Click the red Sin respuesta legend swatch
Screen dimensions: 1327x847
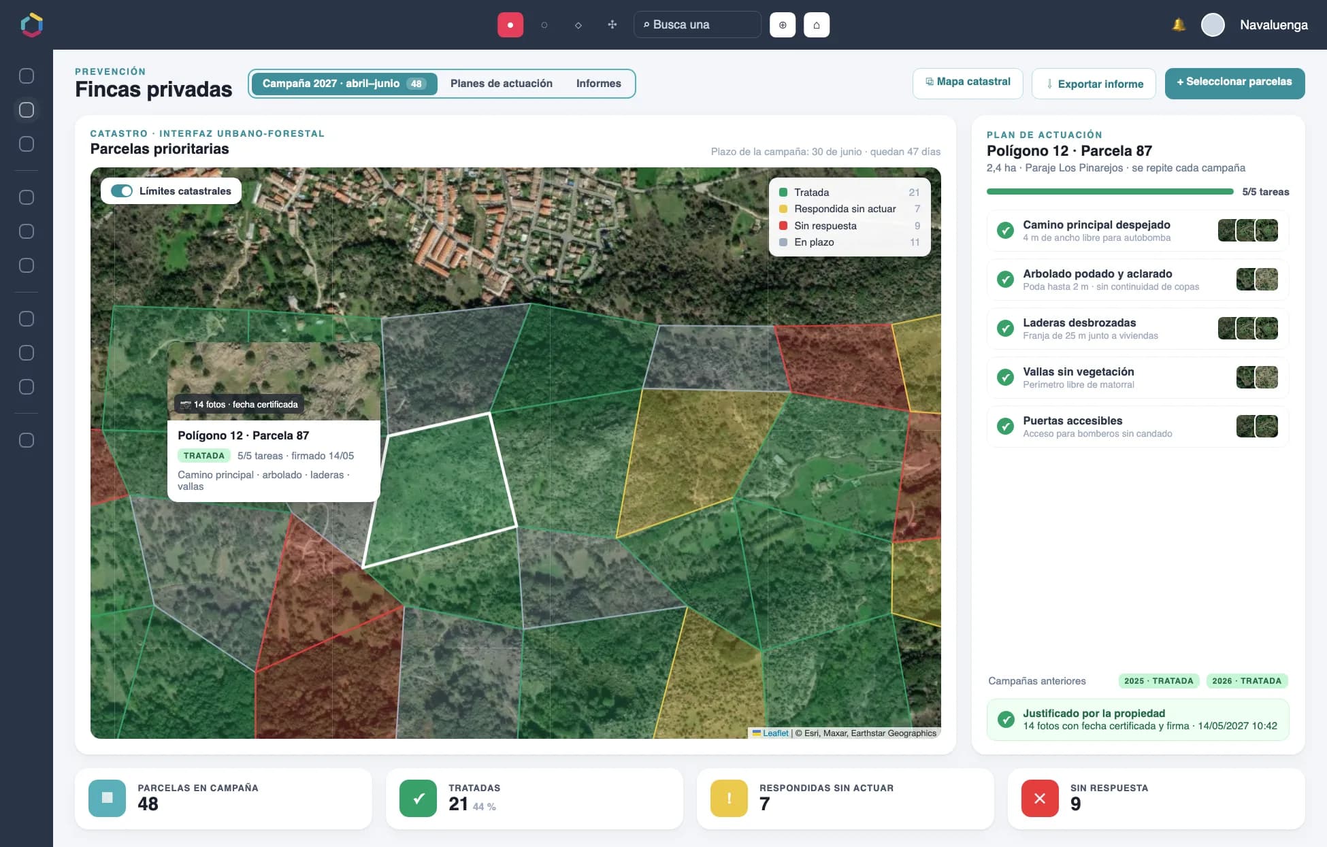(x=783, y=226)
